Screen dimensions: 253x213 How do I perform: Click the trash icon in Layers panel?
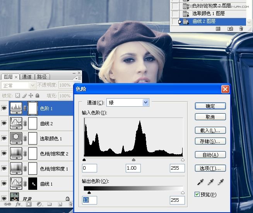pyautogui.click(x=70, y=204)
